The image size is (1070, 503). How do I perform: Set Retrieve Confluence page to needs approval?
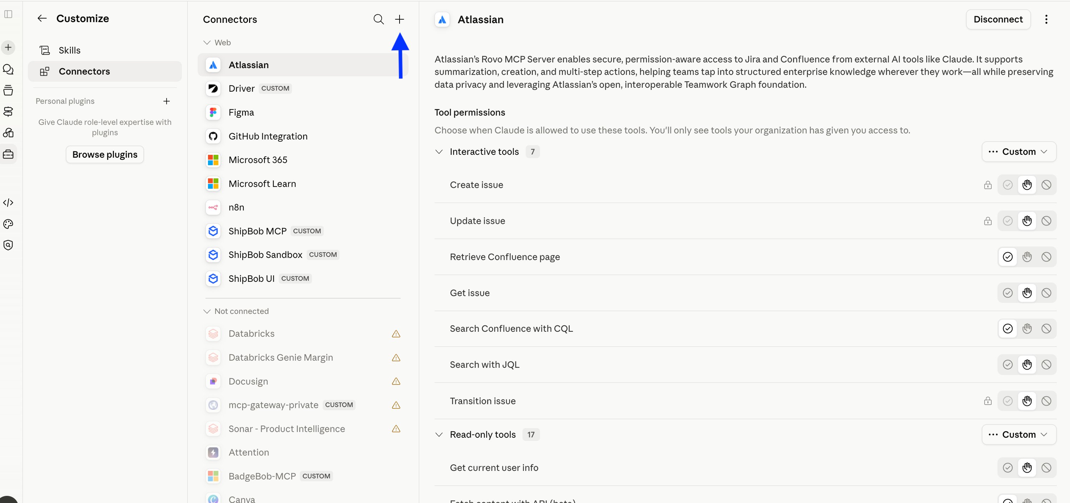[x=1027, y=257]
